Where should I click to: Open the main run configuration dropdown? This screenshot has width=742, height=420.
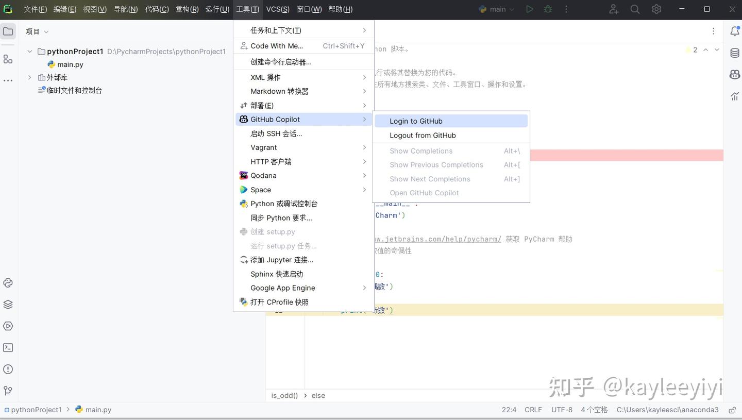pos(496,9)
